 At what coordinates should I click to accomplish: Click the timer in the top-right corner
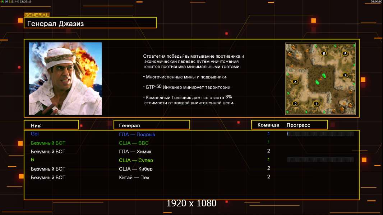376,1
